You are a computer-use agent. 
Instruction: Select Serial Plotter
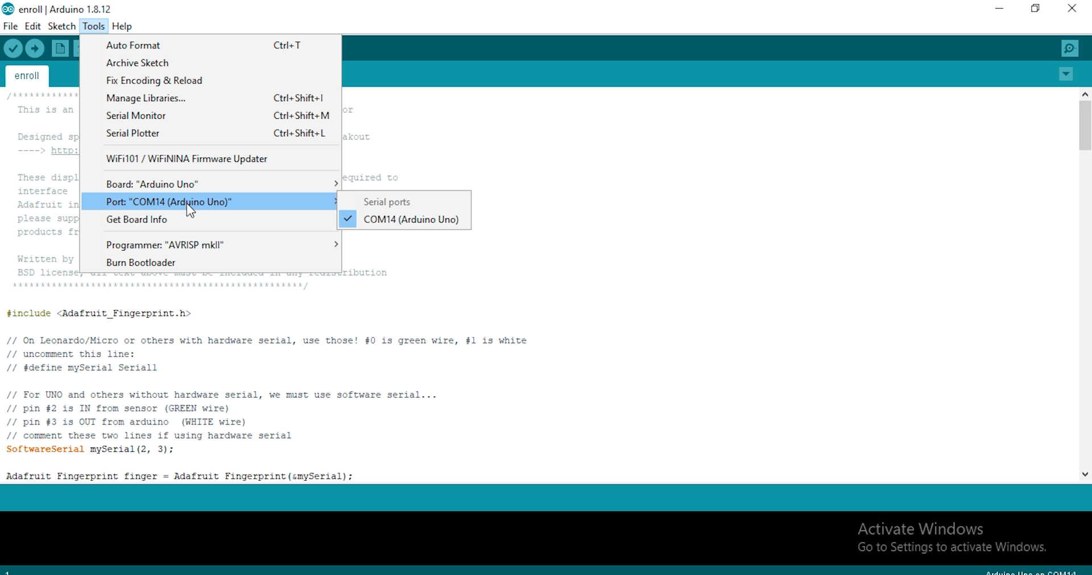point(133,133)
